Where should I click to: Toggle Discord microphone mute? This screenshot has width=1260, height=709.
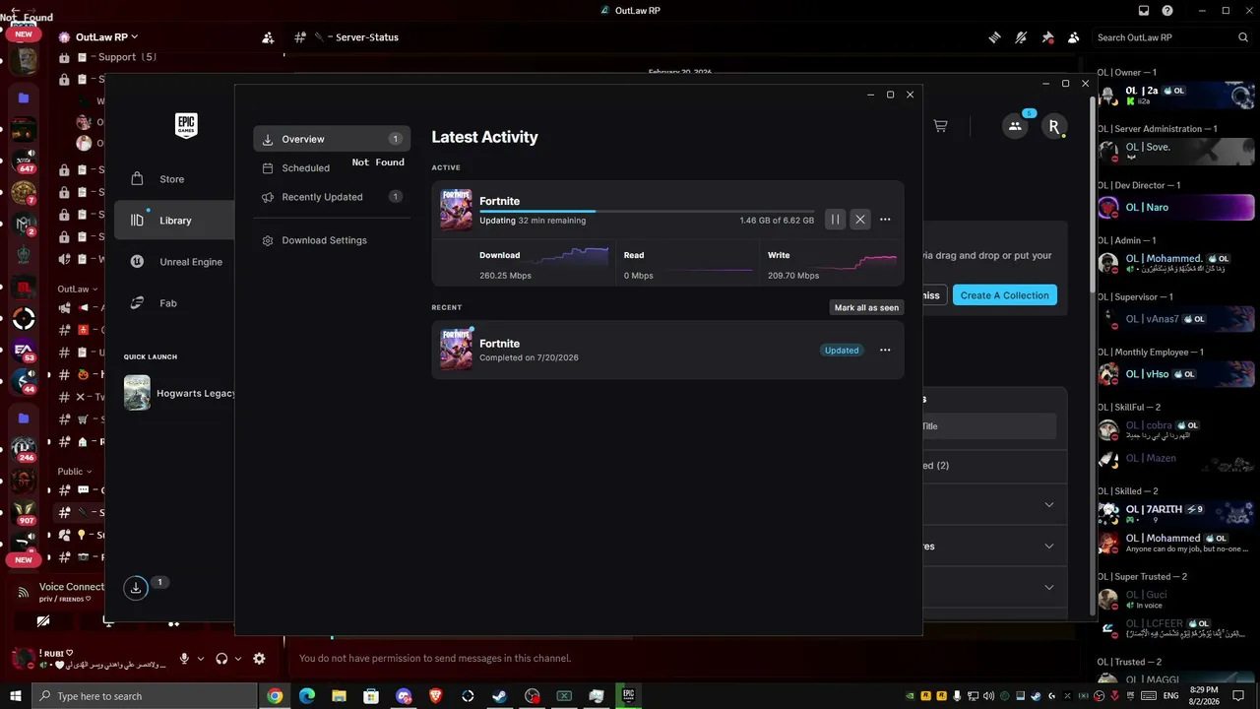pos(184,659)
